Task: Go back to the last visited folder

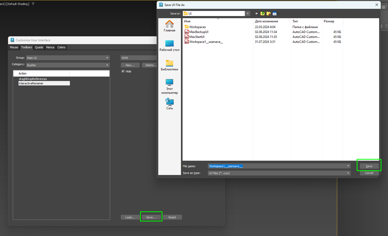Action: pyautogui.click(x=257, y=14)
